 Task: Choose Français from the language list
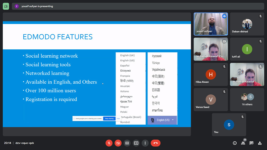tap(125, 76)
